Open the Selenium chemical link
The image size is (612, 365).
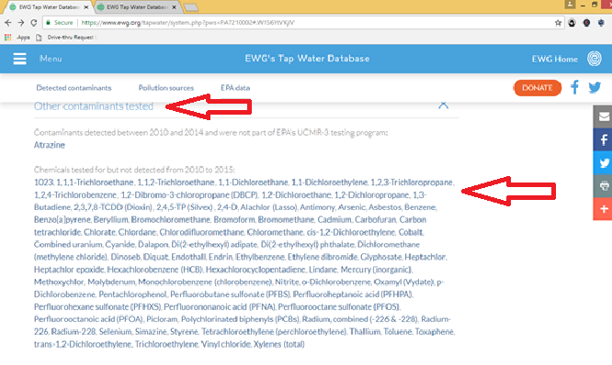(115, 332)
